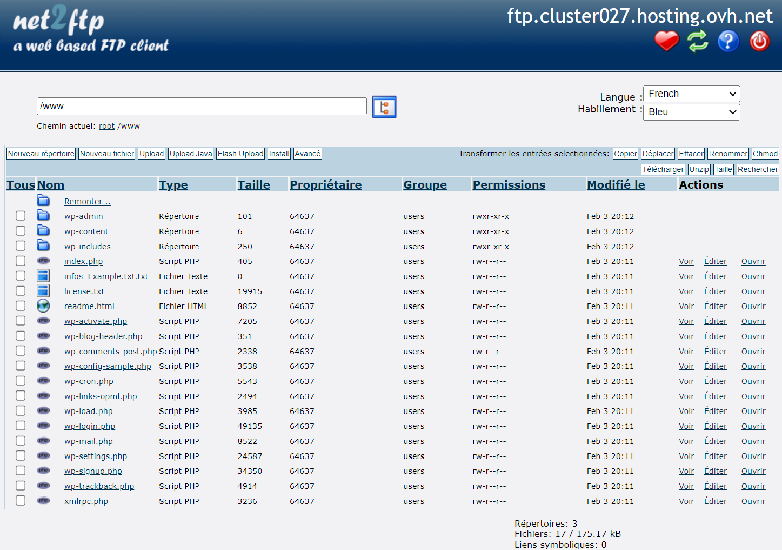Viewport: 782px width, 550px height.
Task: Click the readme.html globe file icon
Action: tap(43, 306)
